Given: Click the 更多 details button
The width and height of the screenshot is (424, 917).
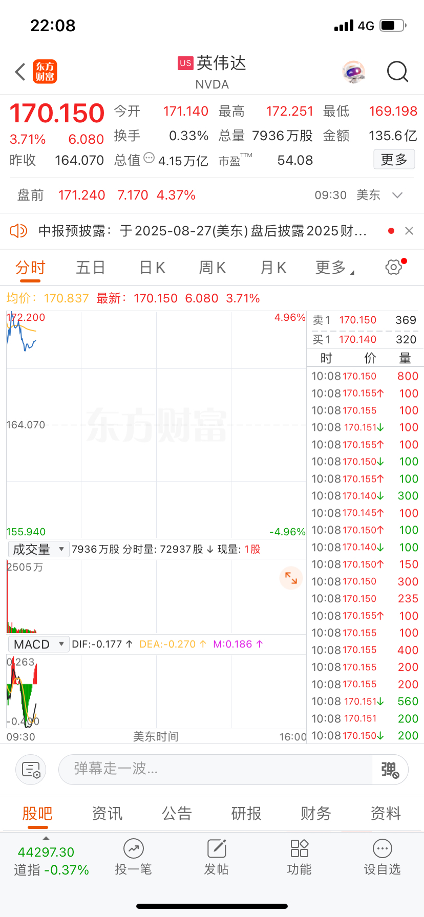Looking at the screenshot, I should click(x=394, y=160).
